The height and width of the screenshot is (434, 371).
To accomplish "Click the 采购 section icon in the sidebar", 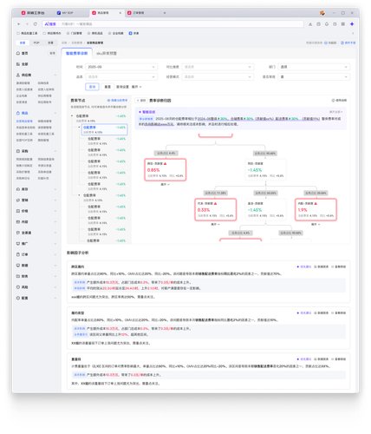I will [18, 151].
